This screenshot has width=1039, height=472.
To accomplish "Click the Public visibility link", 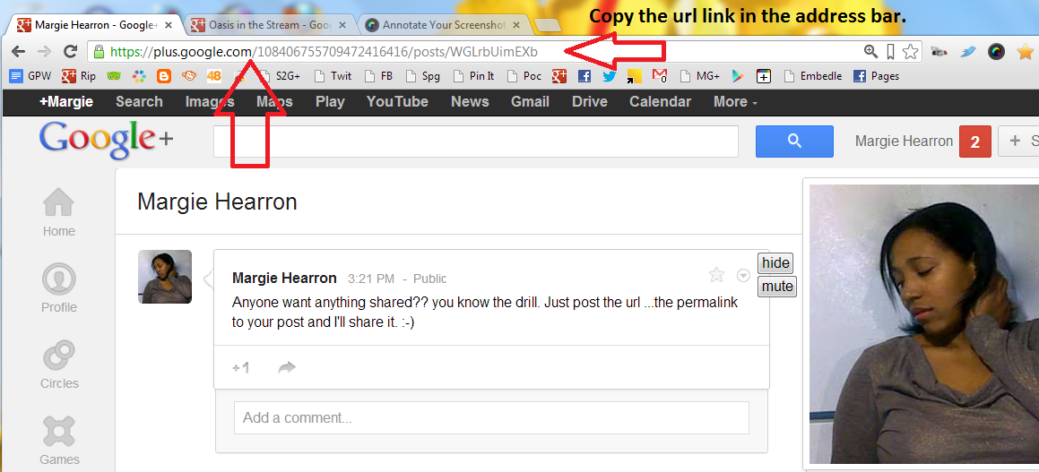I will [x=430, y=279].
